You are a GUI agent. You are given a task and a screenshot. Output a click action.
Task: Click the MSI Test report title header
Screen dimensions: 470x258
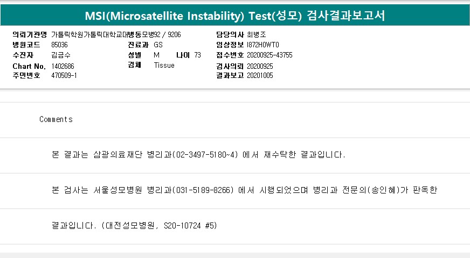[x=235, y=15]
